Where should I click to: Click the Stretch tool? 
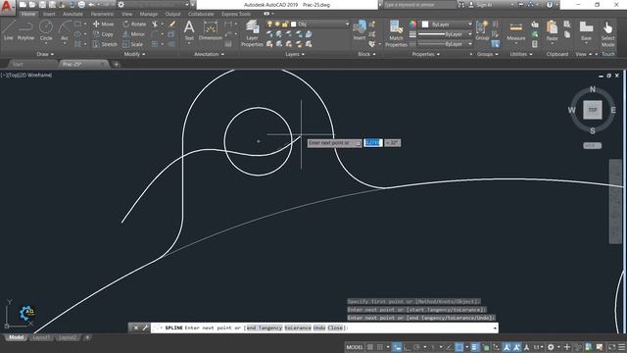(105, 44)
